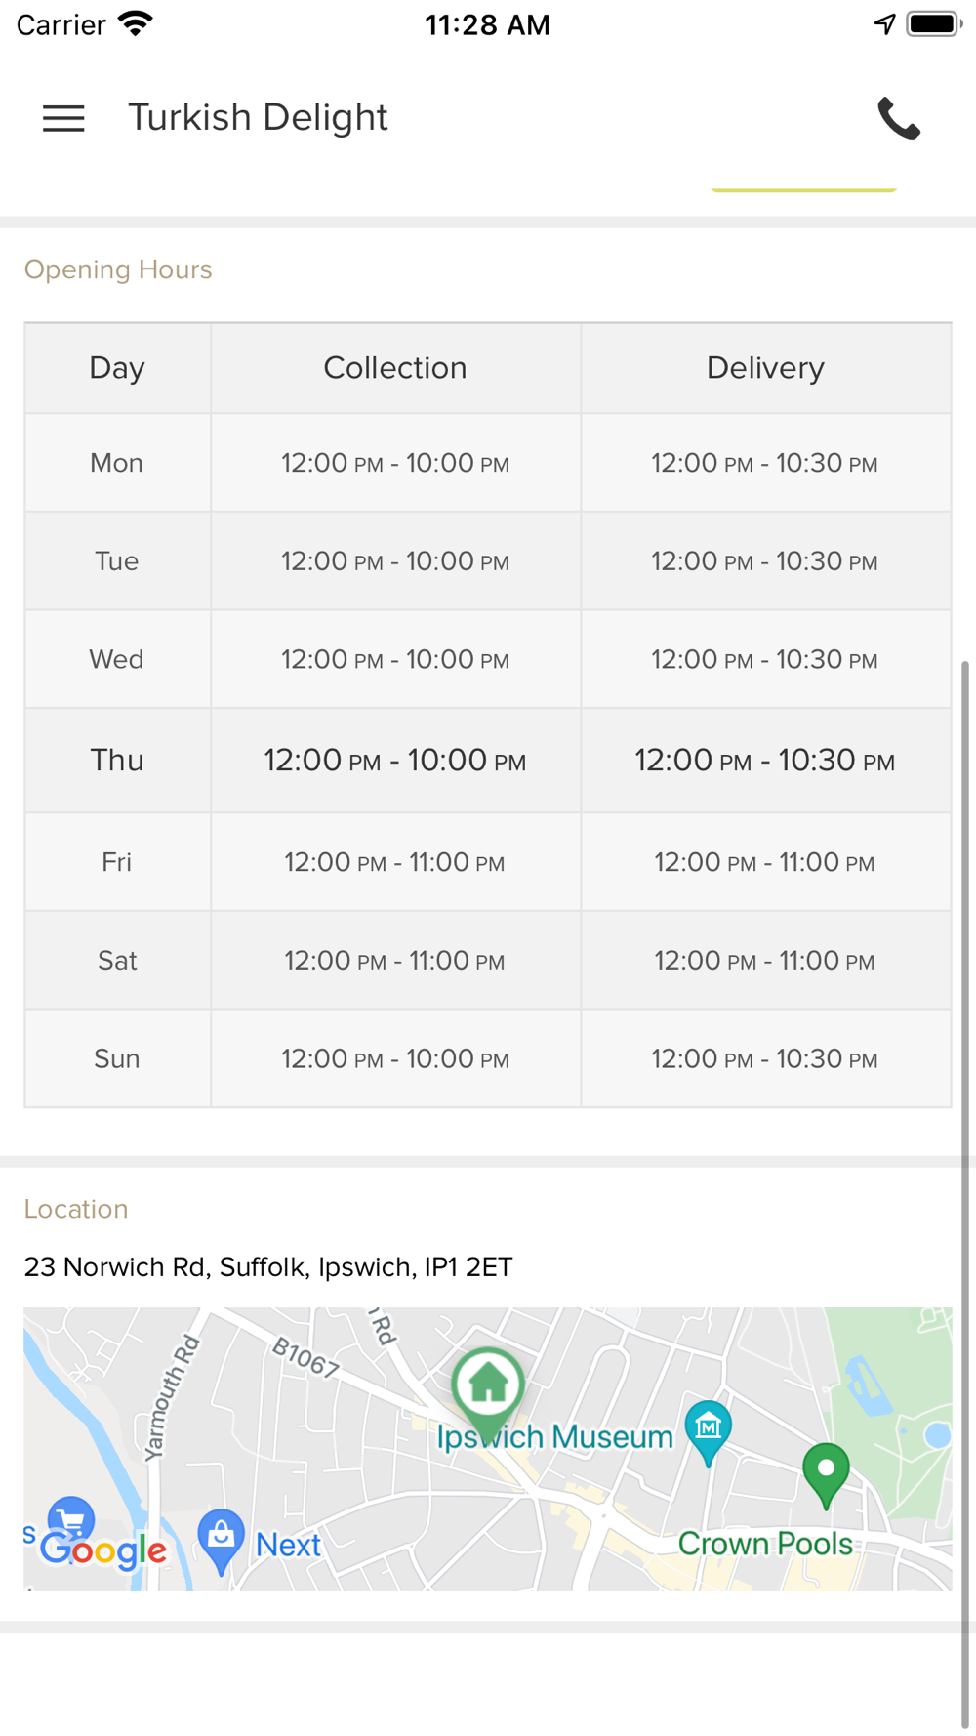Tap the Ipswich Museum map label

pos(554,1437)
